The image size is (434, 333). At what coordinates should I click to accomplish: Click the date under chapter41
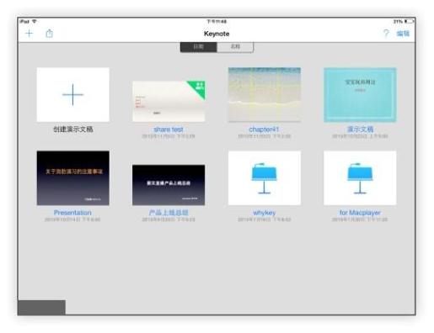(264, 136)
